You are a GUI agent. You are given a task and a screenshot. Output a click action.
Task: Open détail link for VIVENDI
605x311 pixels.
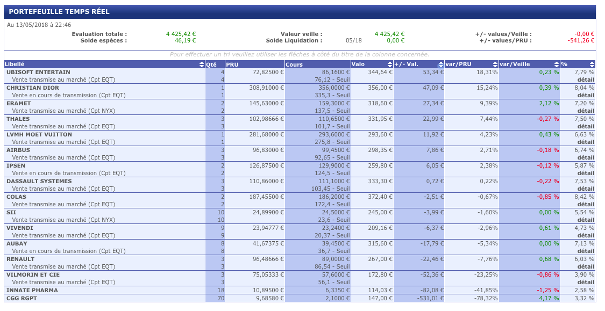click(x=586, y=235)
